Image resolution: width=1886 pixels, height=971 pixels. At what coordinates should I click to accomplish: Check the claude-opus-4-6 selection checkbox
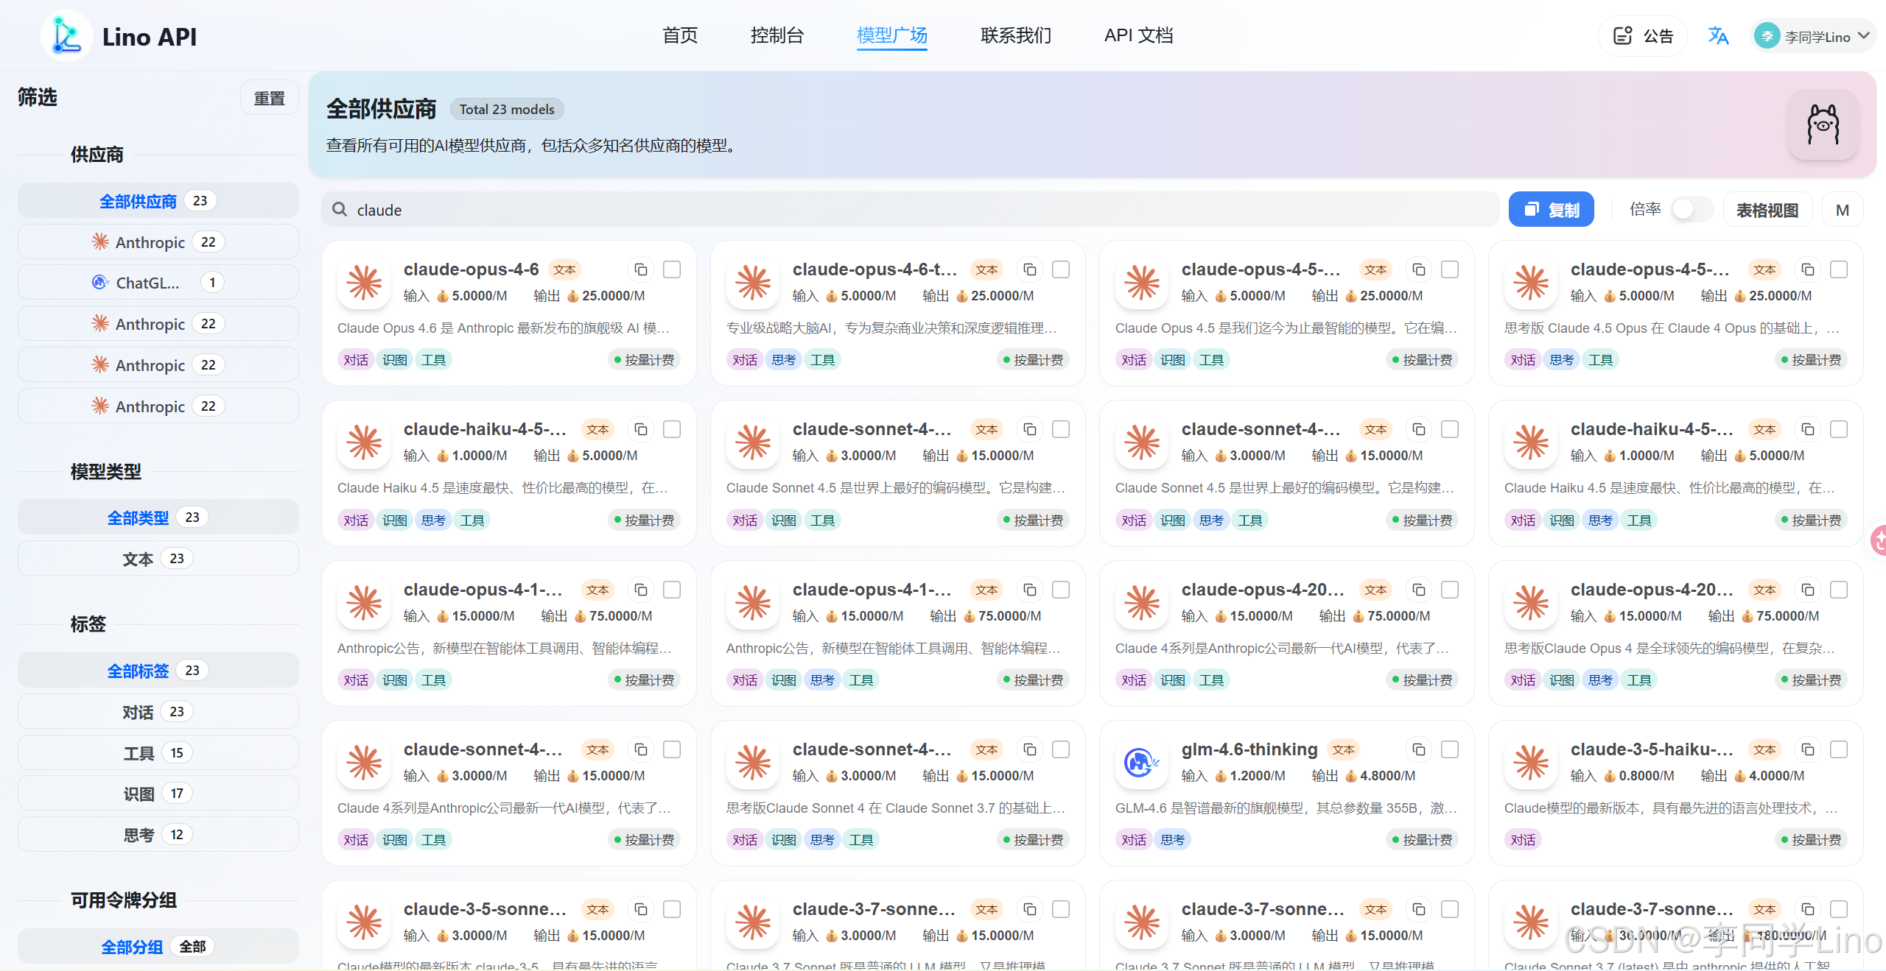click(671, 269)
